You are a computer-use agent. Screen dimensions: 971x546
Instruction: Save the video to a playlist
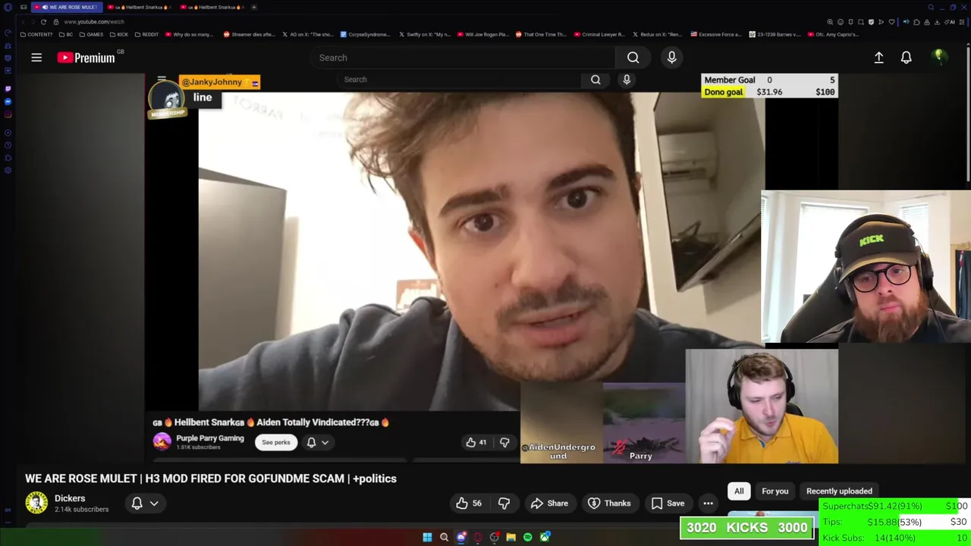tap(668, 504)
